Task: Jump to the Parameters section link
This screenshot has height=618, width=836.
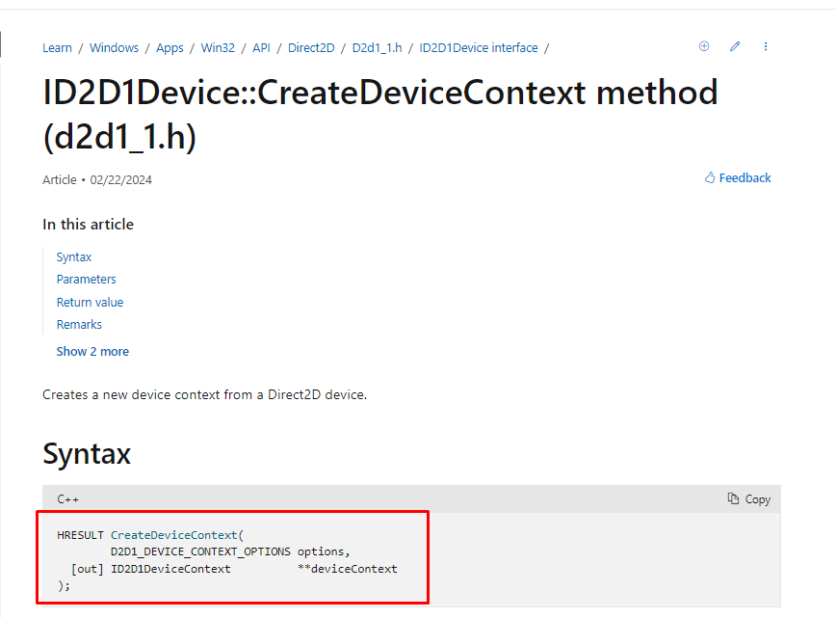Action: click(x=87, y=280)
